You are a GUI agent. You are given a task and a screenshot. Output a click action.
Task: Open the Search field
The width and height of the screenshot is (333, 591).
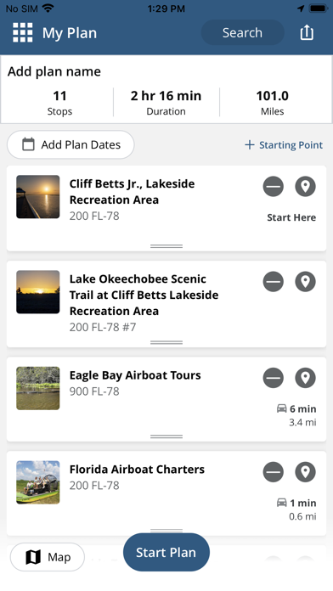click(242, 33)
